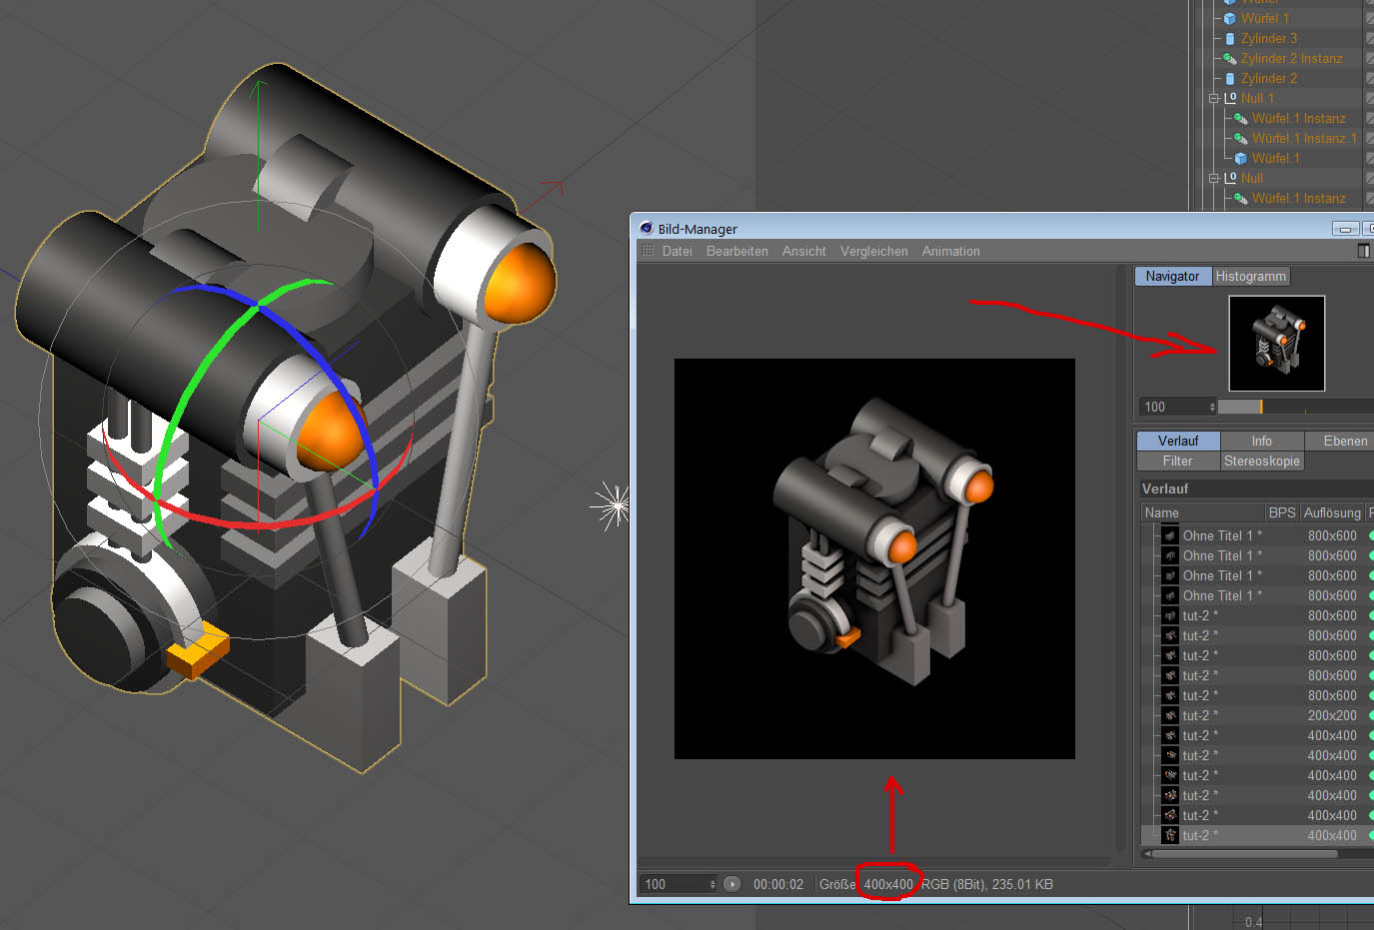Click the BPS column header
The height and width of the screenshot is (930, 1374).
click(x=1282, y=512)
